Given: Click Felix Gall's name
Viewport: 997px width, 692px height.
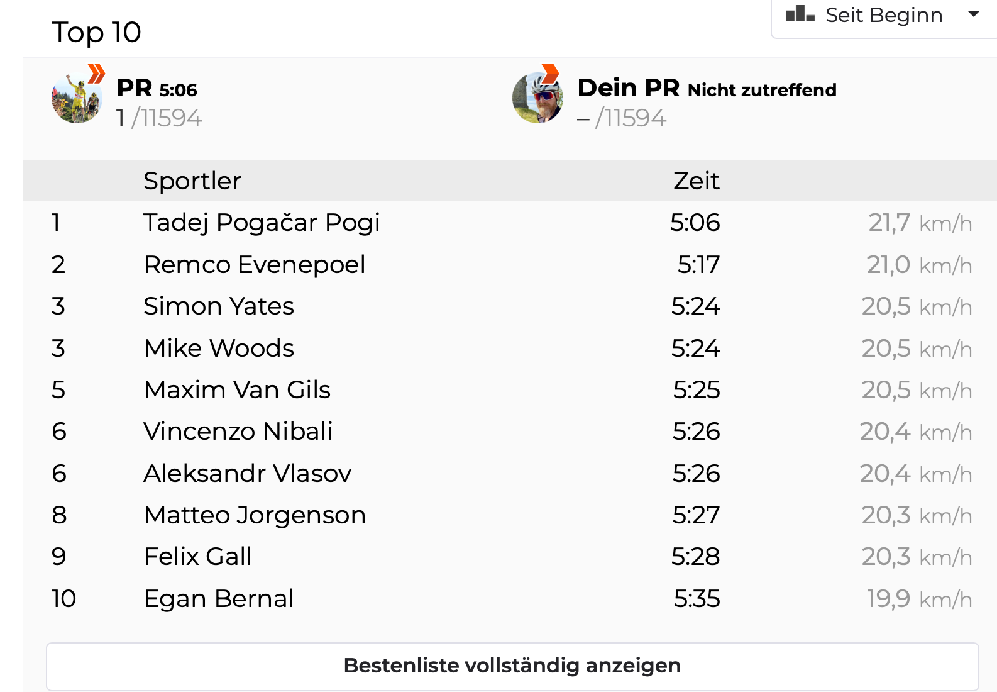Looking at the screenshot, I should point(197,557).
